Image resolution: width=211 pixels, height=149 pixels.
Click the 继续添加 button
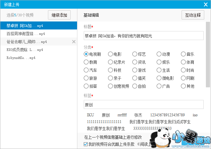[x=59, y=15]
